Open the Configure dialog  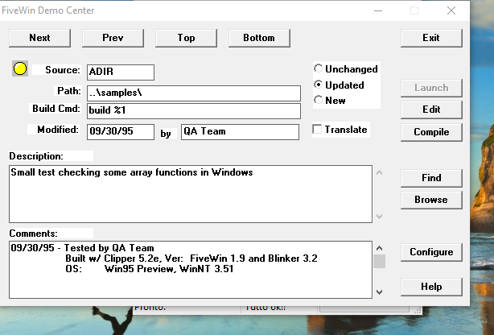[x=431, y=252]
